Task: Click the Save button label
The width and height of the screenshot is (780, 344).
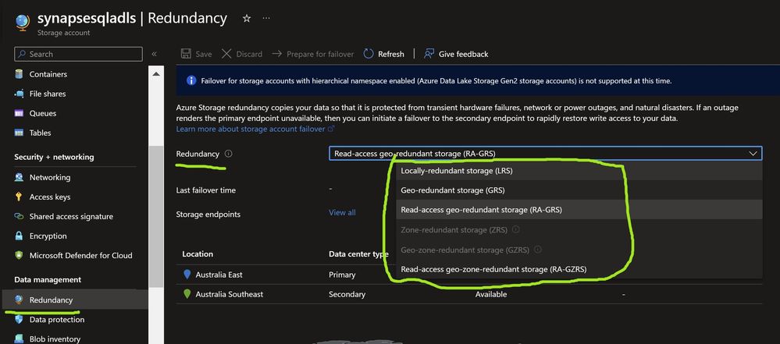Action: [204, 54]
